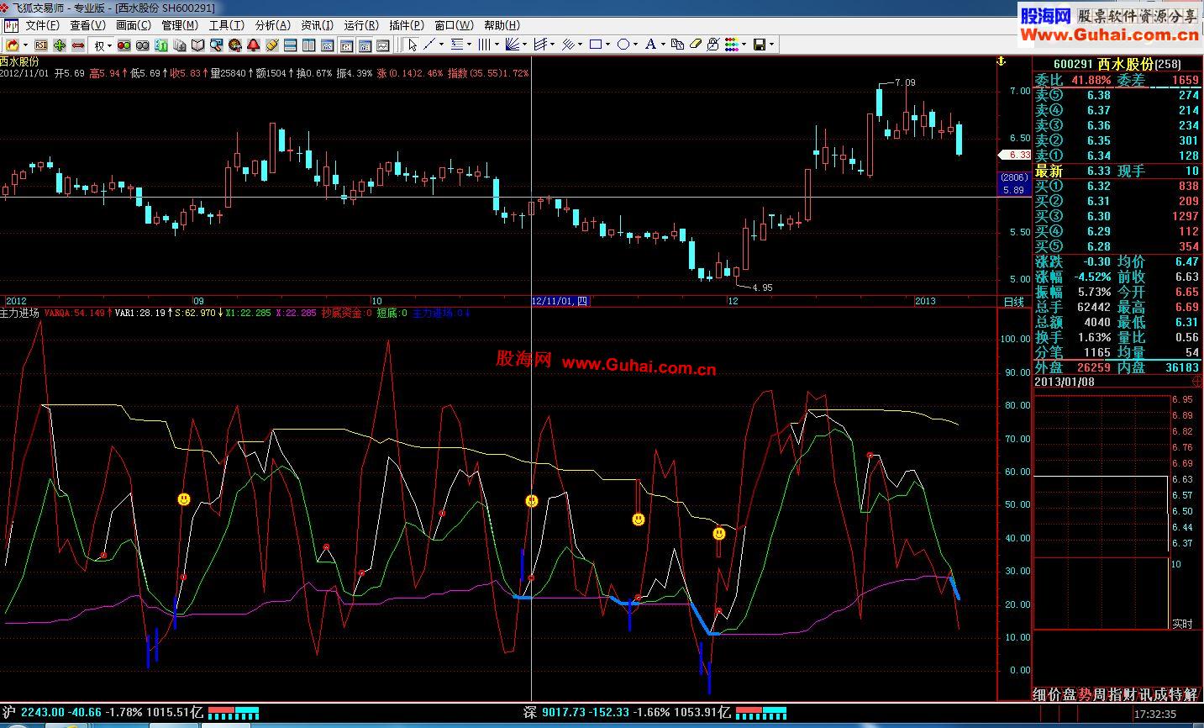Expand the rectangle shape tool dropdown arrow
The width and height of the screenshot is (1204, 728).
tap(608, 45)
